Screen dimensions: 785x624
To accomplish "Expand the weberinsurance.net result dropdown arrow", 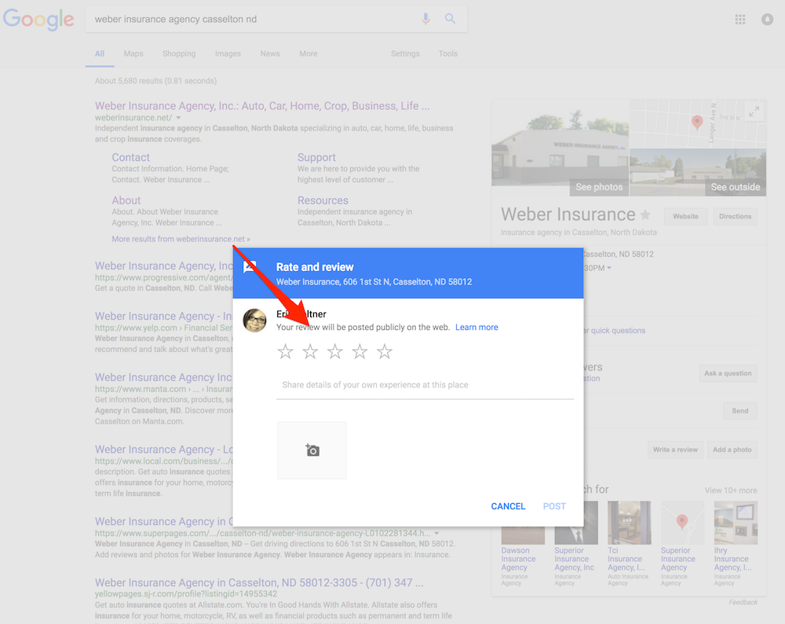I will [178, 118].
